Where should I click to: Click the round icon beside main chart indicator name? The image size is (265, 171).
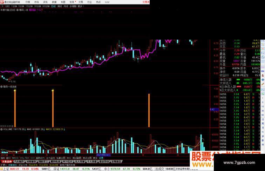pyautogui.click(x=18, y=10)
